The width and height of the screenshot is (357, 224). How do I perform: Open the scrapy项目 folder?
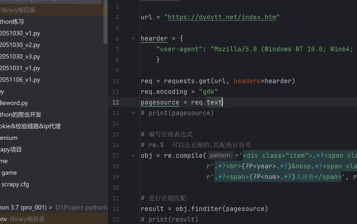(x=11, y=149)
